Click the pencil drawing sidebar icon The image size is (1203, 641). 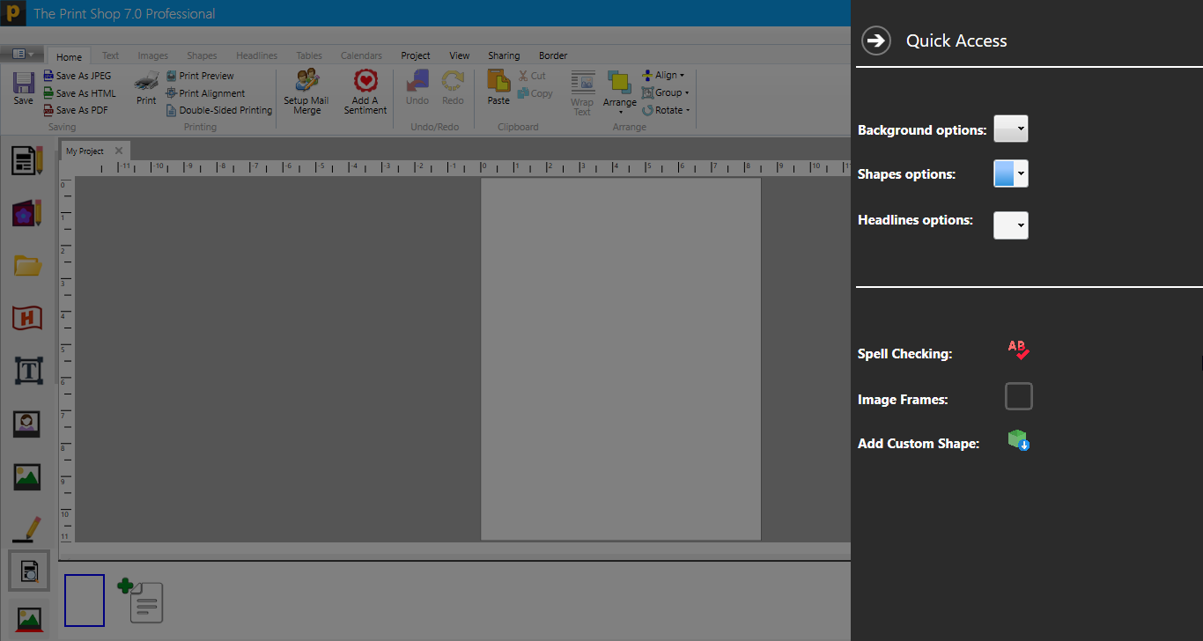click(27, 529)
